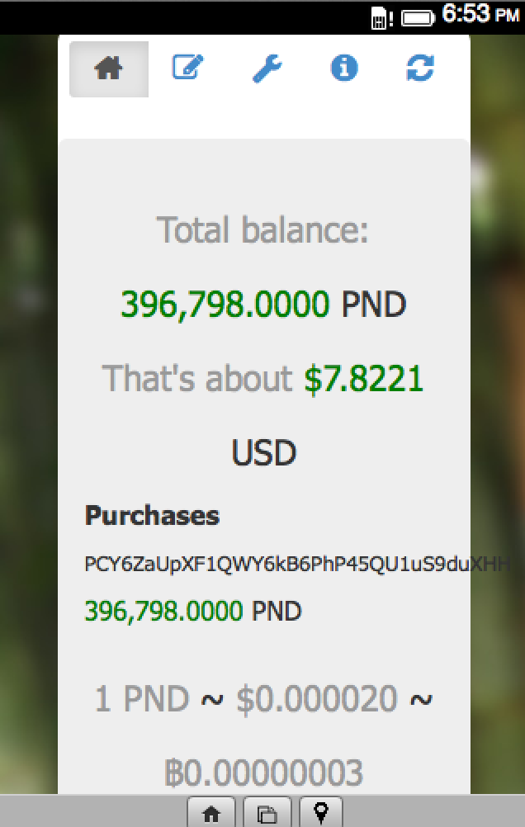The image size is (525, 827).
Task: Tap the location pin button at bottom
Action: click(321, 813)
